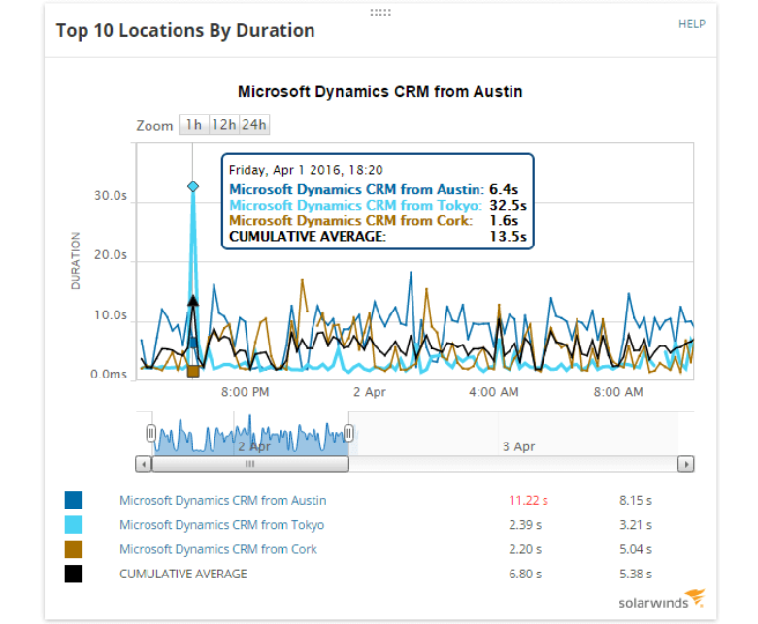
Task: Click the tooltip date Friday, Apr 1 2016, 18:20
Action: [x=306, y=170]
